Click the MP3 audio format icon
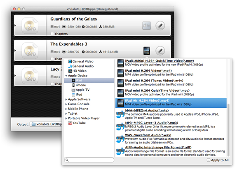The height and width of the screenshot is (169, 237). coord(120,127)
